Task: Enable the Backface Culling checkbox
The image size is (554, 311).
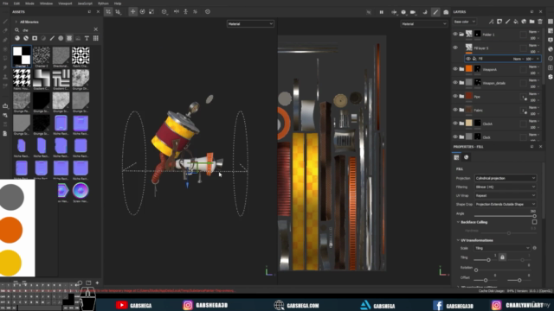Action: (534, 222)
